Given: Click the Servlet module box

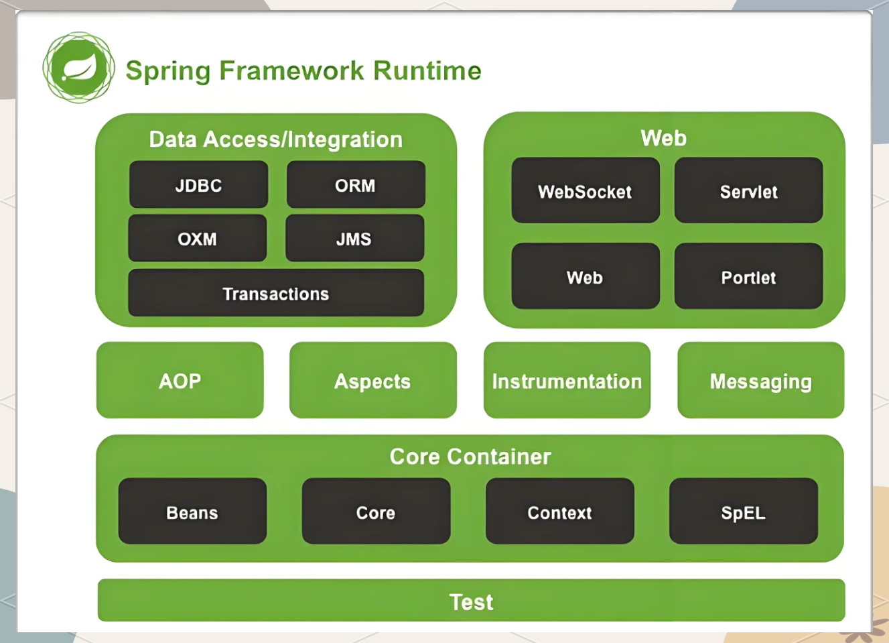Looking at the screenshot, I should pos(748,190).
